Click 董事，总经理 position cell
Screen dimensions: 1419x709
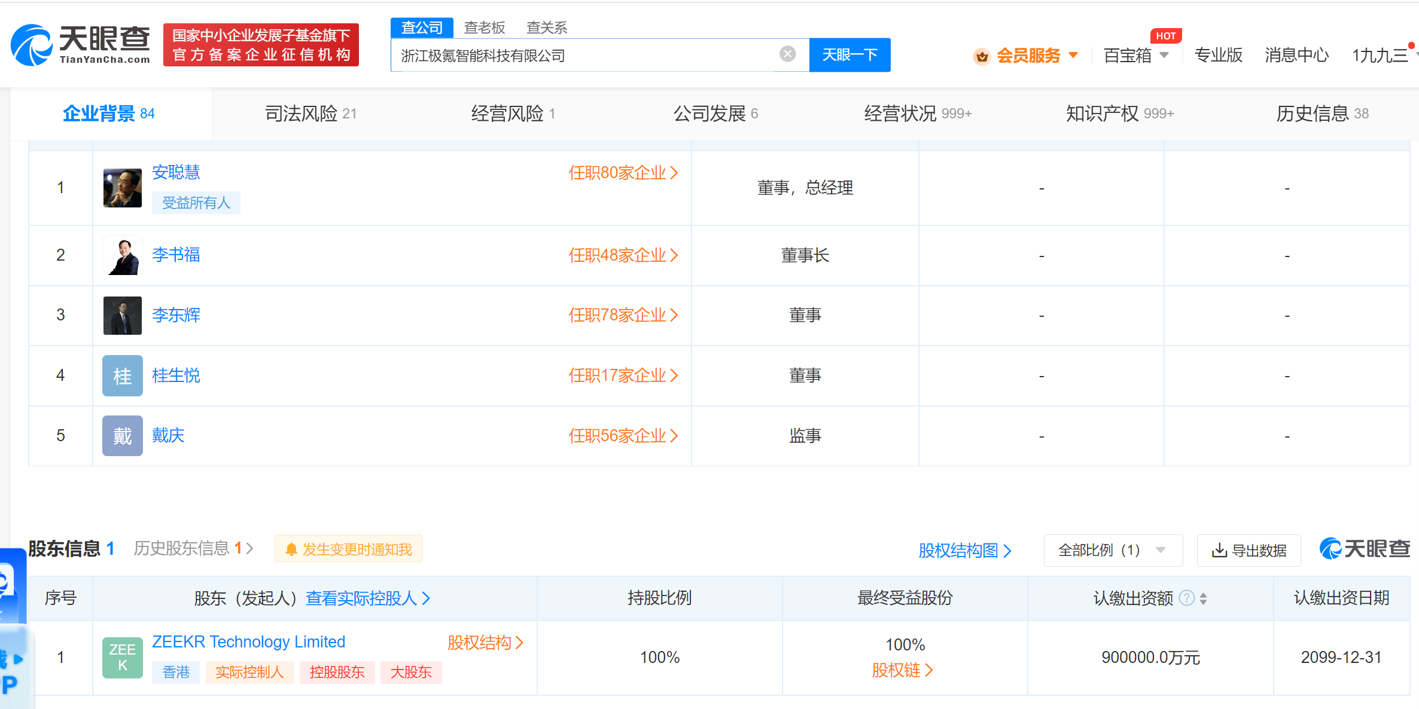[x=805, y=188]
